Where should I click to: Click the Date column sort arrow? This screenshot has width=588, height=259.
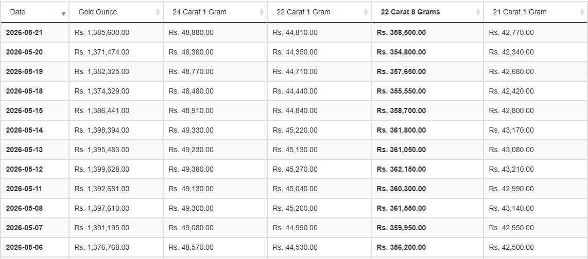click(63, 14)
